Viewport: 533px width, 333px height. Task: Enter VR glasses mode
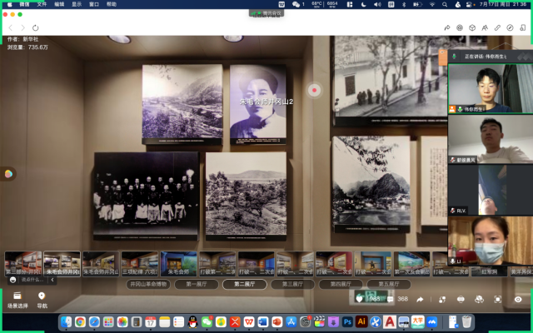461,299
